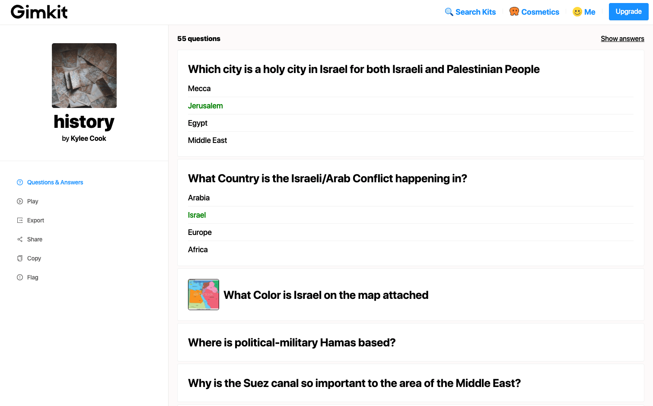
Task: Click the Questions & Answers question-mark icon
Action: click(20, 182)
